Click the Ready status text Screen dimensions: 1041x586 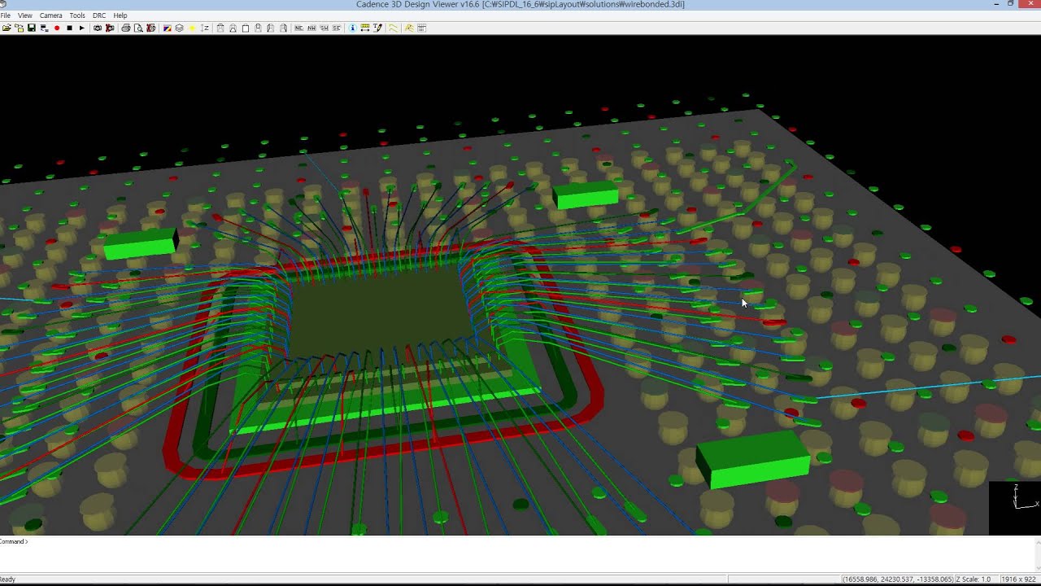click(8, 579)
